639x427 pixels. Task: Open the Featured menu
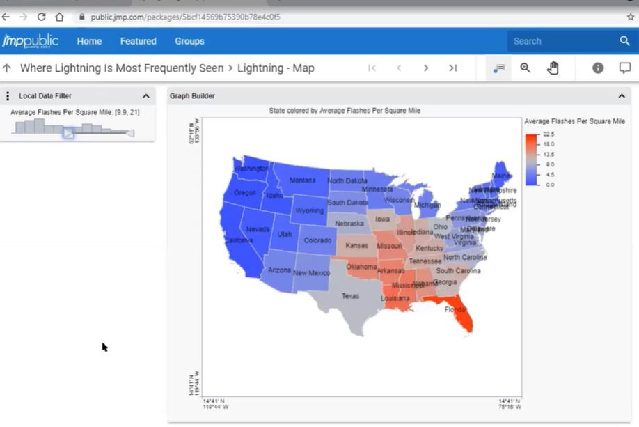click(x=138, y=41)
